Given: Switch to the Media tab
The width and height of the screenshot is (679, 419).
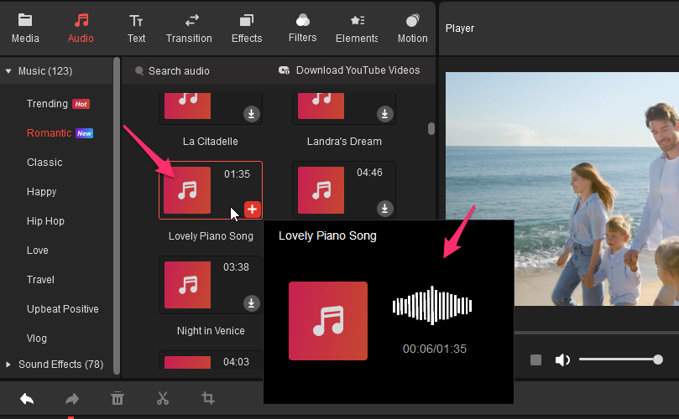Looking at the screenshot, I should pos(25,28).
